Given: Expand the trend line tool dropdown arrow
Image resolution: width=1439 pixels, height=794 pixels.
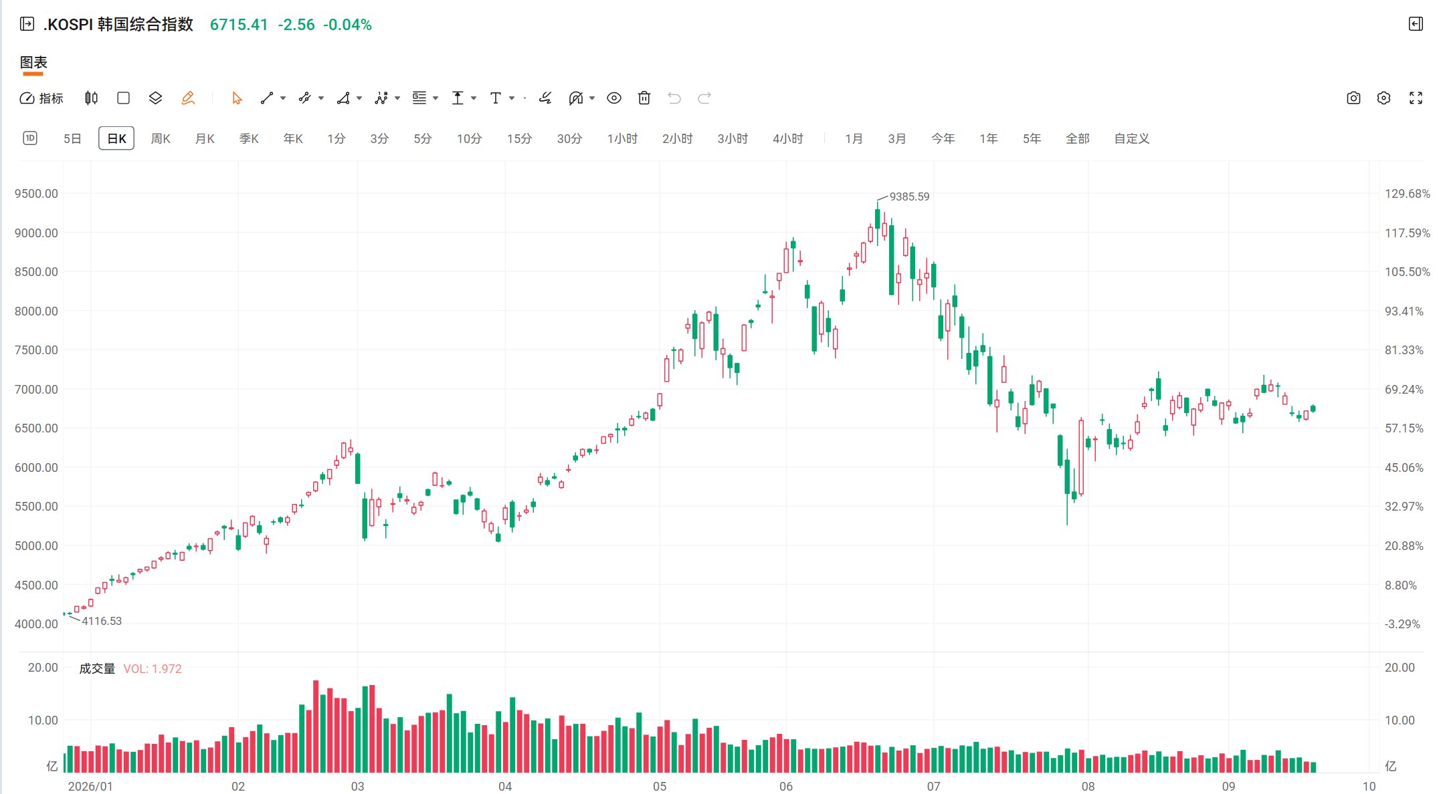Looking at the screenshot, I should pyautogui.click(x=283, y=98).
